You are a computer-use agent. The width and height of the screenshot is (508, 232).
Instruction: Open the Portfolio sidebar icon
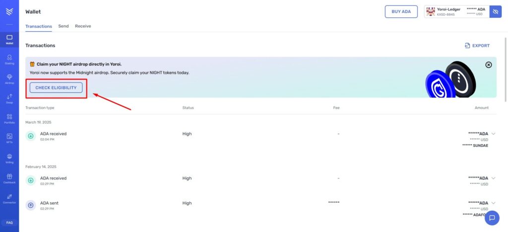tap(9, 118)
